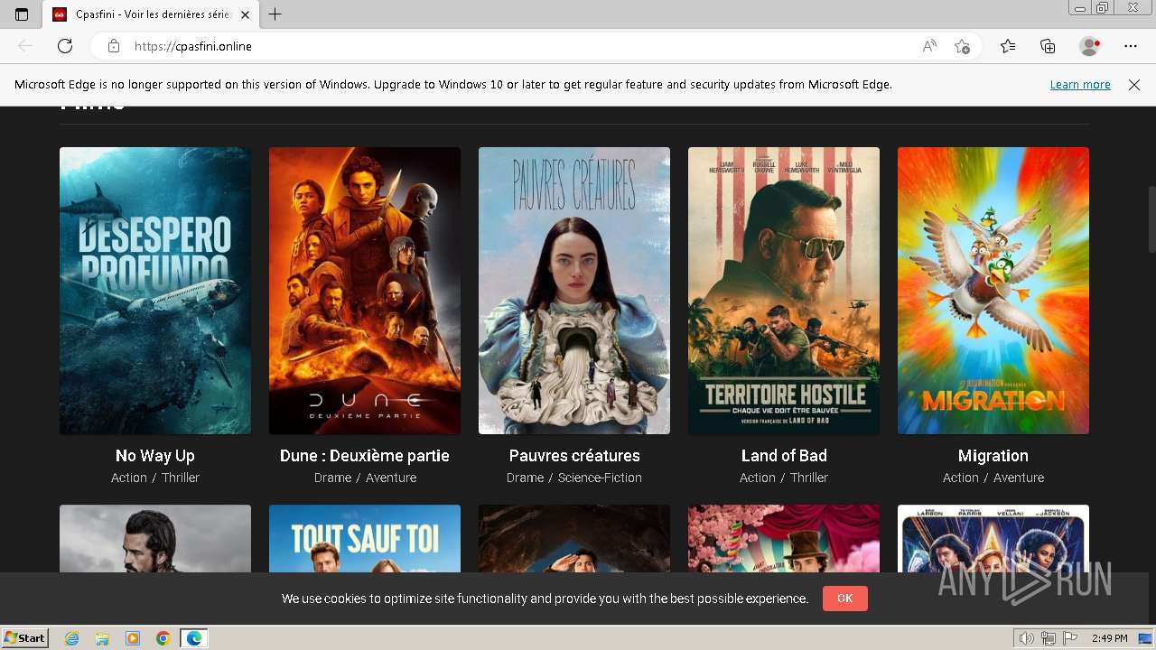
Task: Open Windows Media Player taskbar icon
Action: pos(133,638)
